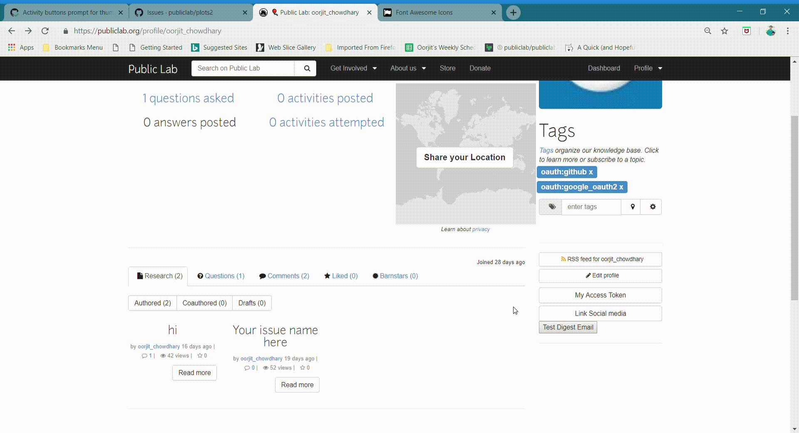Open the Profile dropdown menu
This screenshot has height=433, width=799.
[x=648, y=68]
